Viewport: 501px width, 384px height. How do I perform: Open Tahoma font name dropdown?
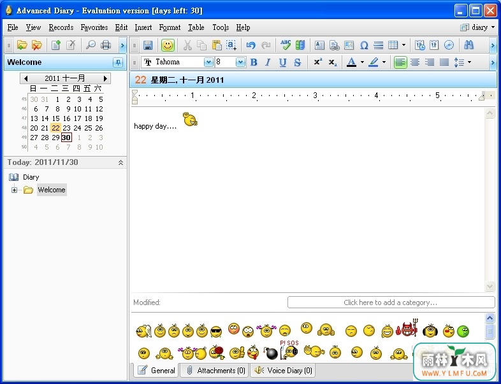208,62
